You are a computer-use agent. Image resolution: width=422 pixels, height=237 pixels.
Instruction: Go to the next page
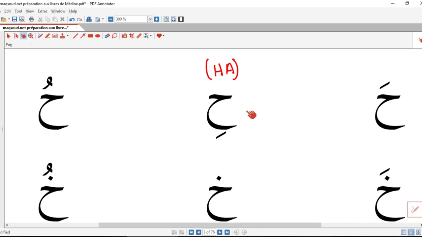[220, 232]
